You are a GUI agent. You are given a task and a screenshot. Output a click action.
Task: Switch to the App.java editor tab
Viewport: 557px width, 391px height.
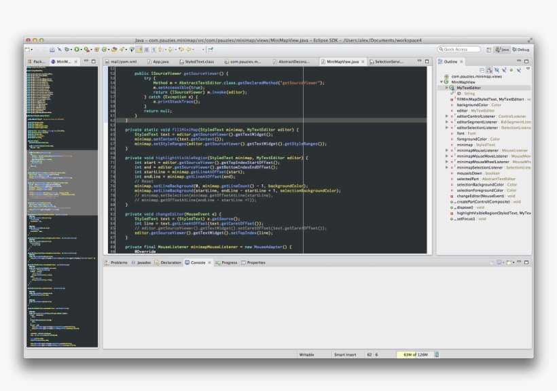160,62
